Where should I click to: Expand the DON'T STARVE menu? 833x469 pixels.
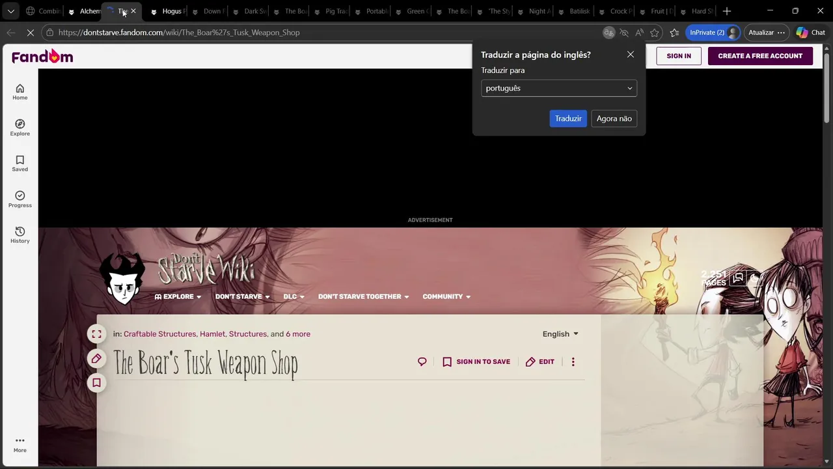coord(242,296)
